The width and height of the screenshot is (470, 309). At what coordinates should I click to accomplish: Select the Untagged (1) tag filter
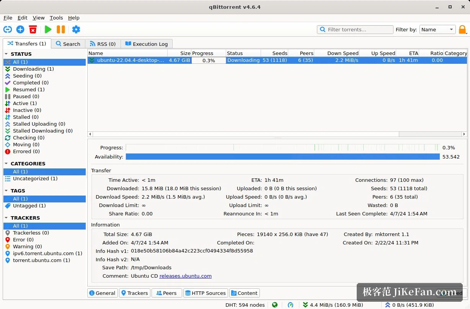click(x=44, y=205)
